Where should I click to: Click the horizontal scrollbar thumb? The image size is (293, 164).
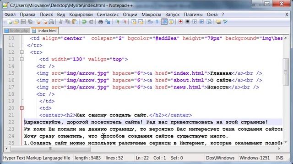51,149
